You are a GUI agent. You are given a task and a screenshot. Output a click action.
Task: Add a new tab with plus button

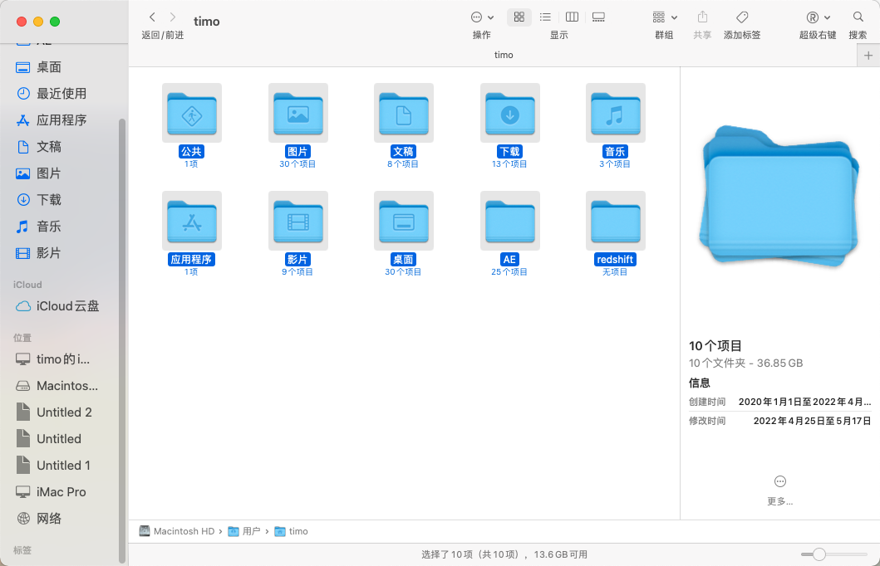coord(868,56)
